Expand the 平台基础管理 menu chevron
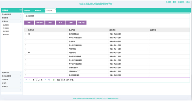The width and height of the screenshot is (192, 101). [x=20, y=14]
